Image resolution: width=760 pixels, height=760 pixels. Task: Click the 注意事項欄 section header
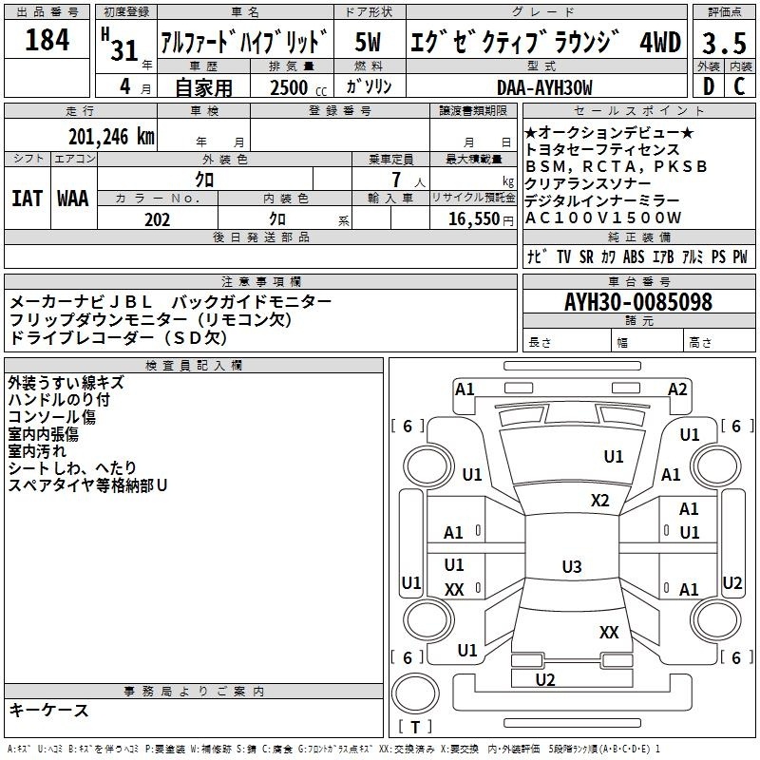[261, 282]
